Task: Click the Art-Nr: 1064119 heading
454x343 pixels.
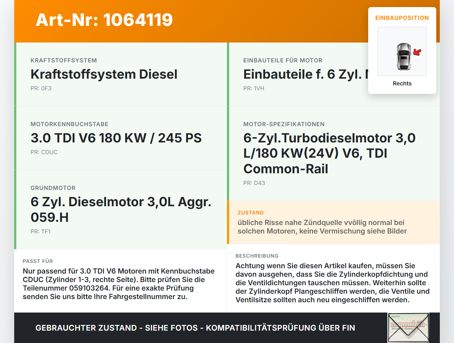Action: point(104,19)
